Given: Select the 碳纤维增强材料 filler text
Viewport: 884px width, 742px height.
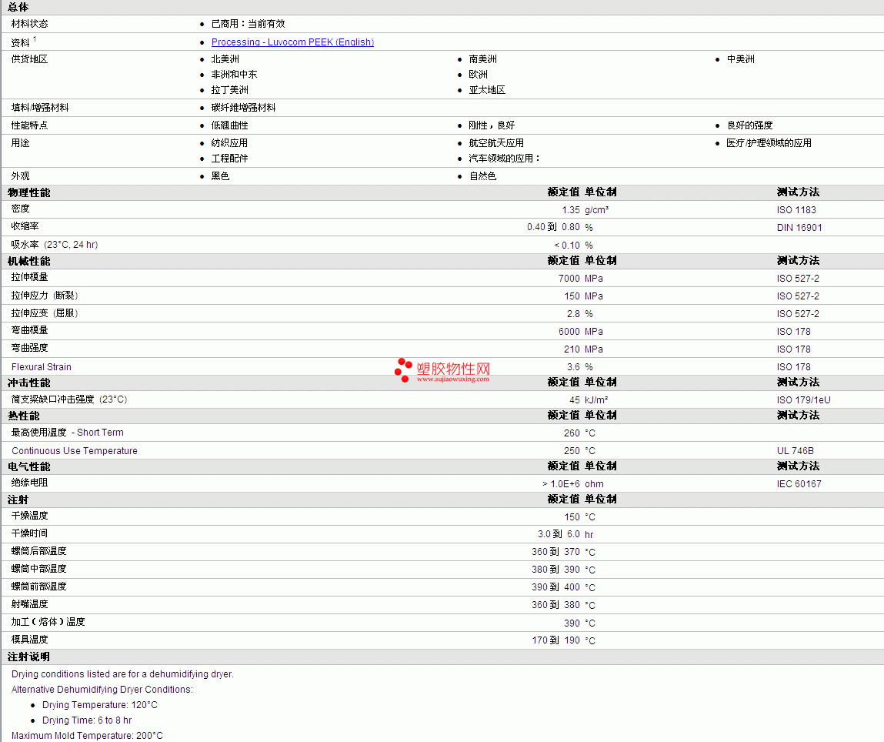Looking at the screenshot, I should click(x=244, y=108).
